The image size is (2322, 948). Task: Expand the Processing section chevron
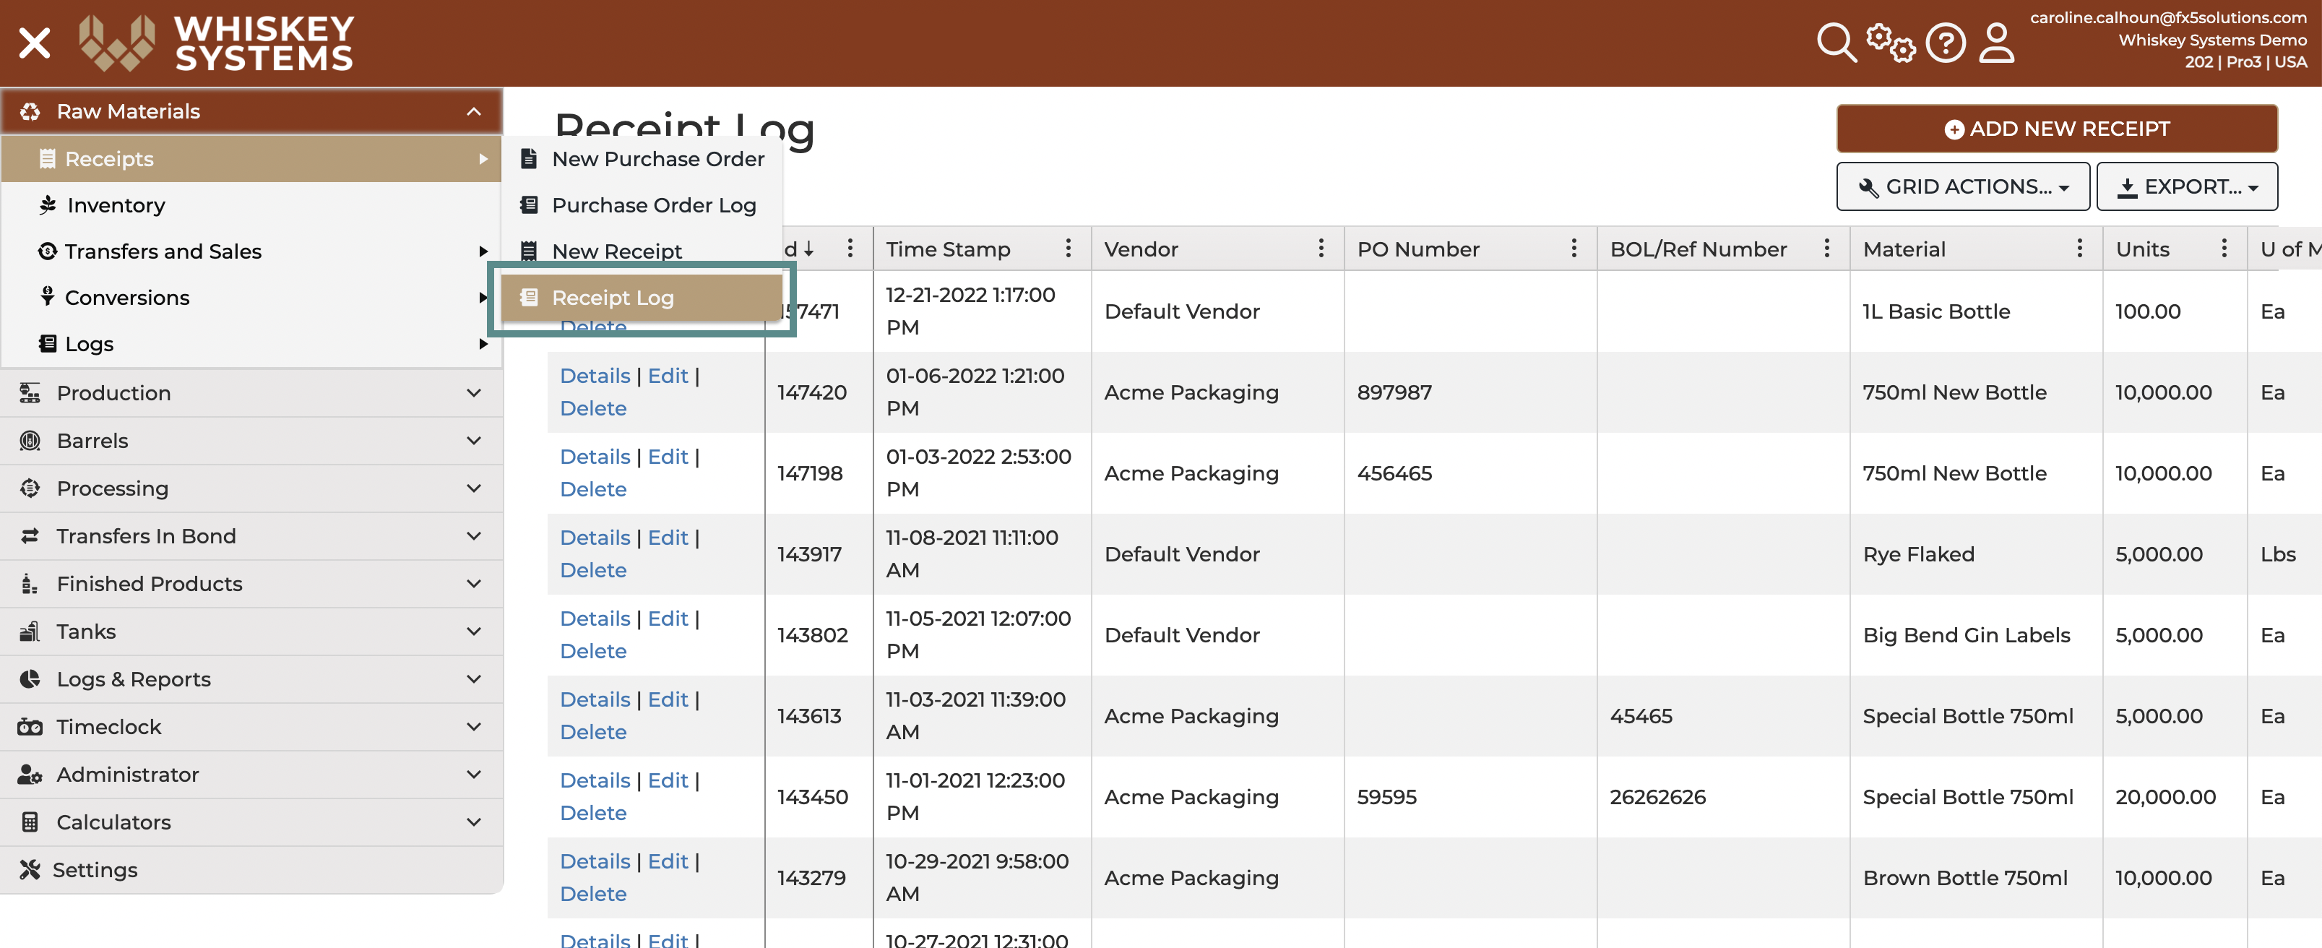(473, 488)
